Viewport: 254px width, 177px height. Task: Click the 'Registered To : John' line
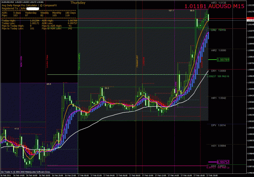click(14, 9)
